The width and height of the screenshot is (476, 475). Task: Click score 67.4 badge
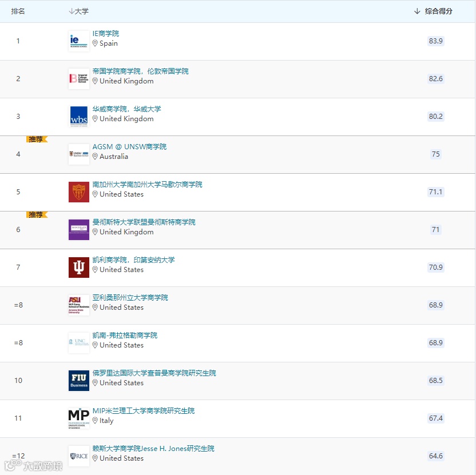(x=435, y=418)
